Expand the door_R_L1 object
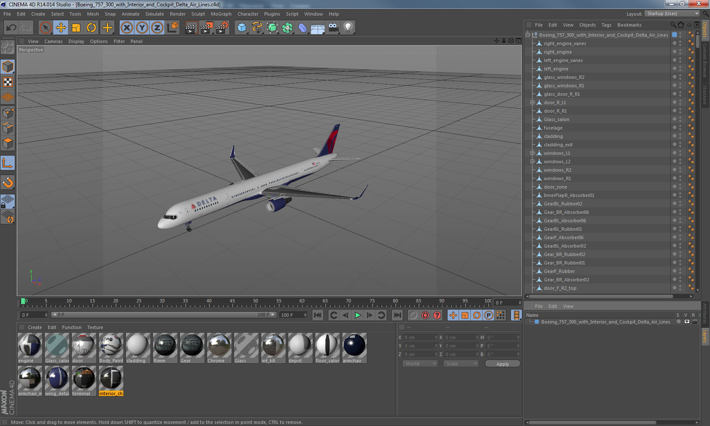 [x=532, y=102]
